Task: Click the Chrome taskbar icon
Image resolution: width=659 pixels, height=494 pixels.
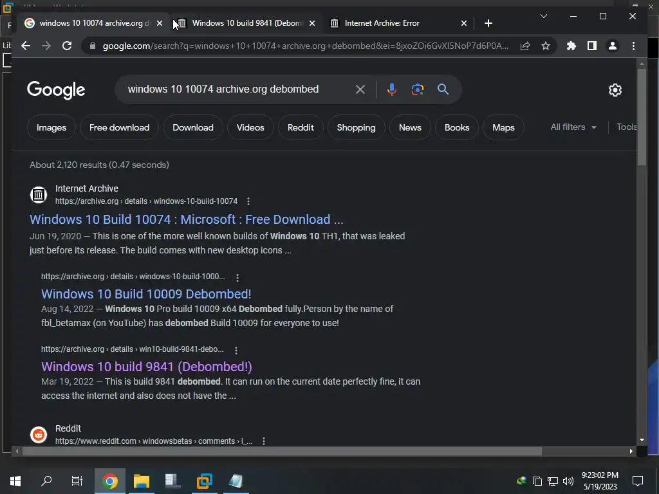Action: [109, 481]
